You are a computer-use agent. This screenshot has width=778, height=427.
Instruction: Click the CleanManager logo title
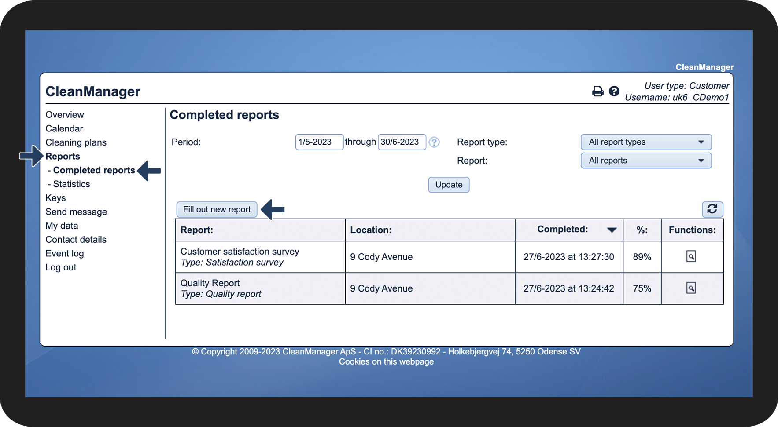coord(93,91)
